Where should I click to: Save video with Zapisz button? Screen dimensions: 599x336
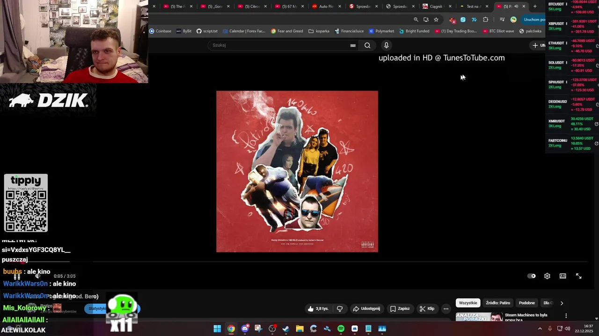click(x=400, y=308)
